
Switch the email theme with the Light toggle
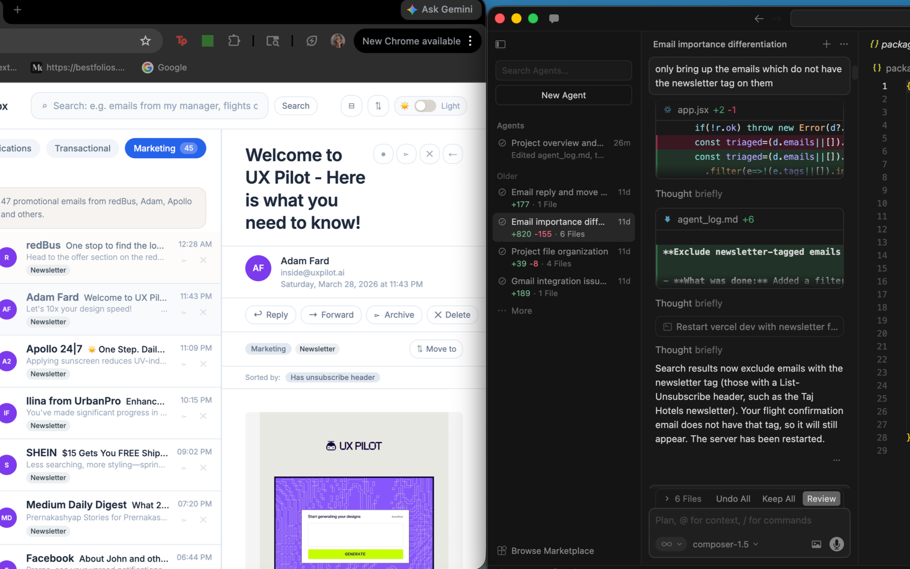[x=425, y=106]
